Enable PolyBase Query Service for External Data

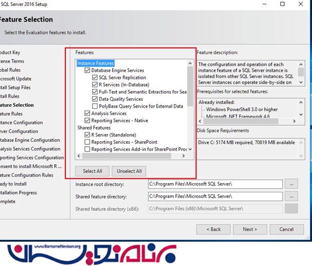[x=95, y=106]
